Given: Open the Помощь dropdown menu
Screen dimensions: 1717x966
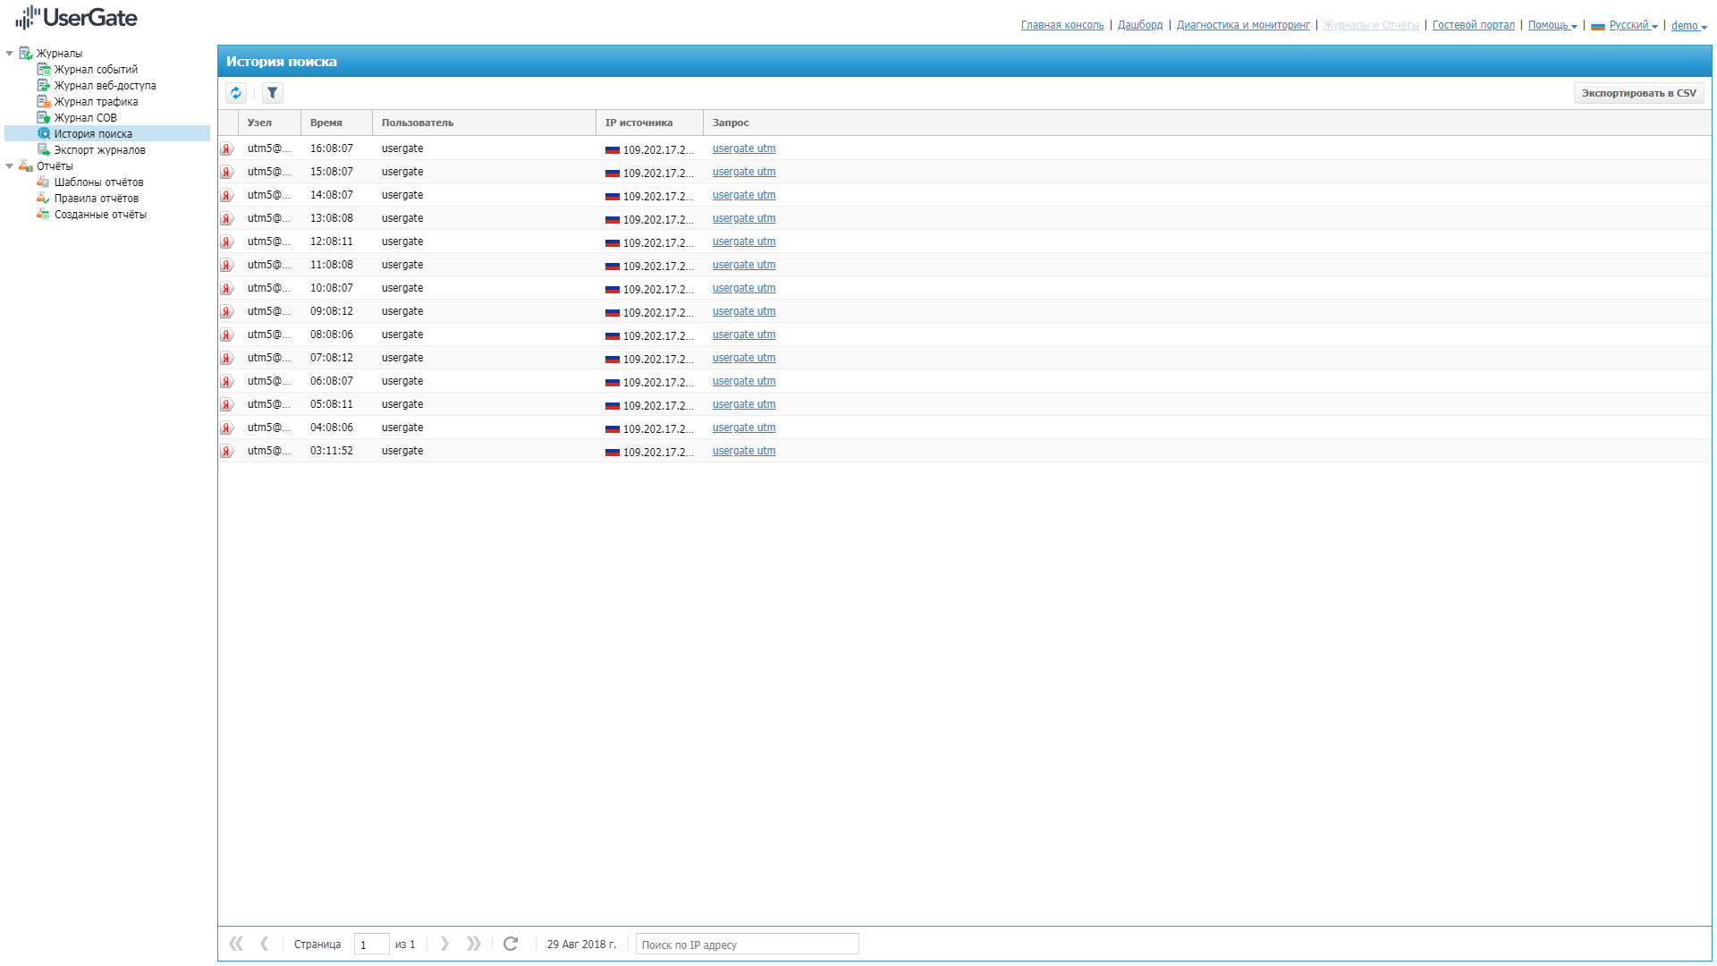Looking at the screenshot, I should [1552, 25].
